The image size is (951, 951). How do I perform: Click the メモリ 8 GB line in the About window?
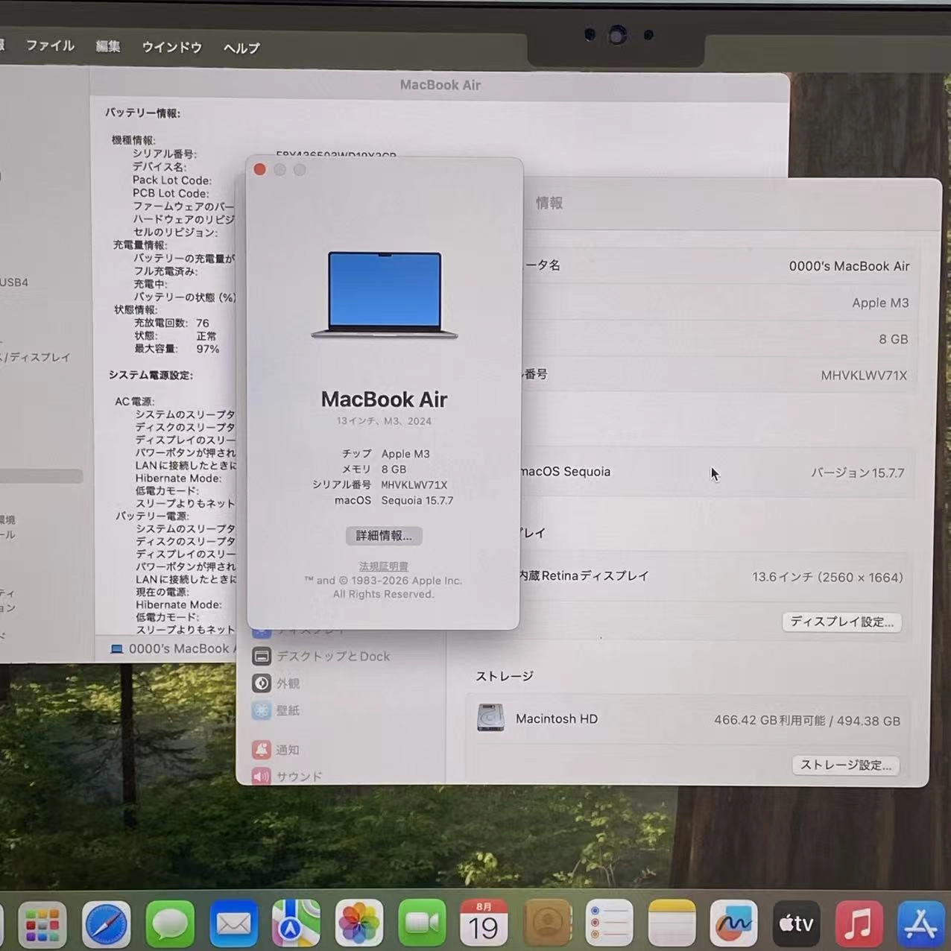pyautogui.click(x=373, y=470)
